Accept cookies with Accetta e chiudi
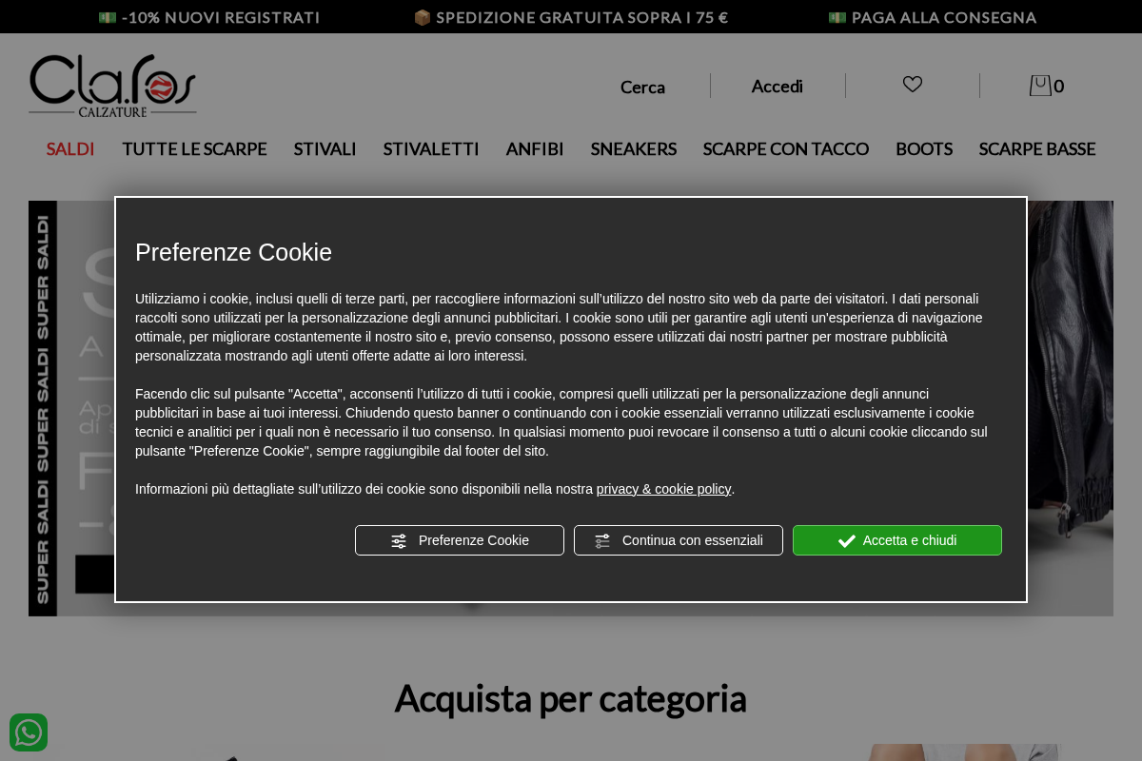The width and height of the screenshot is (1142, 761). pyautogui.click(x=896, y=540)
